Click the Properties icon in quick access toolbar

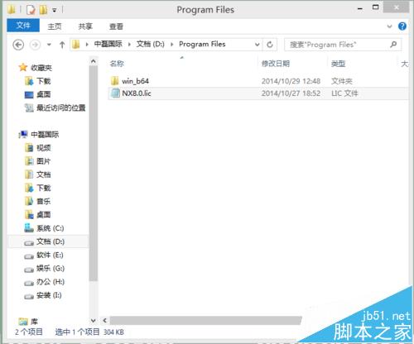[31, 10]
